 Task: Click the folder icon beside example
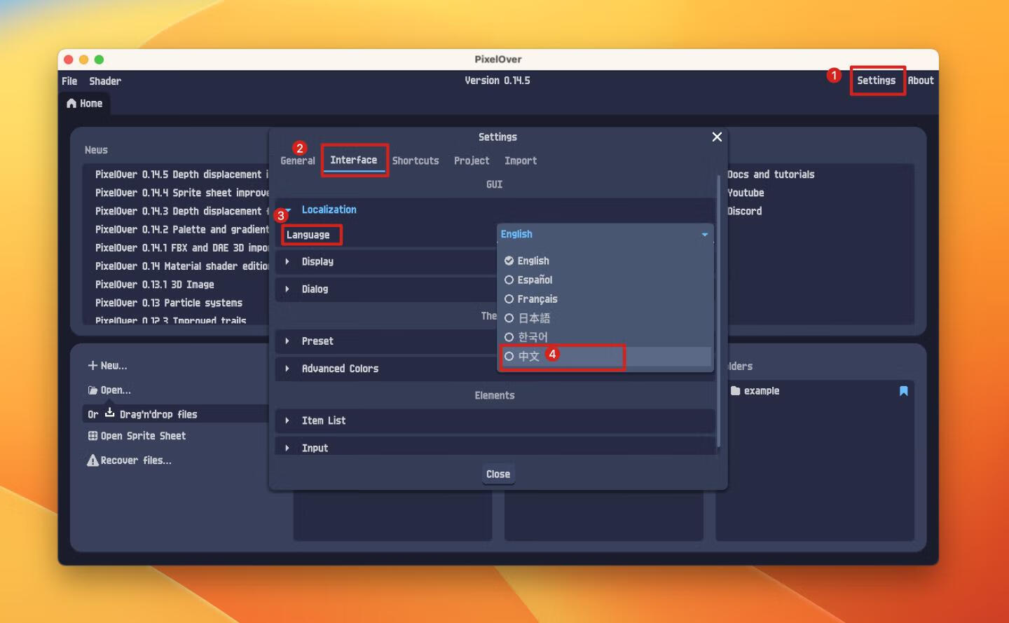[x=735, y=391]
